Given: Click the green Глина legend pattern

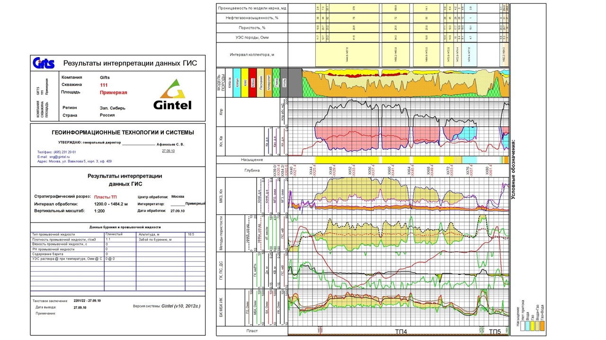Looking at the screenshot, I should (276, 83).
